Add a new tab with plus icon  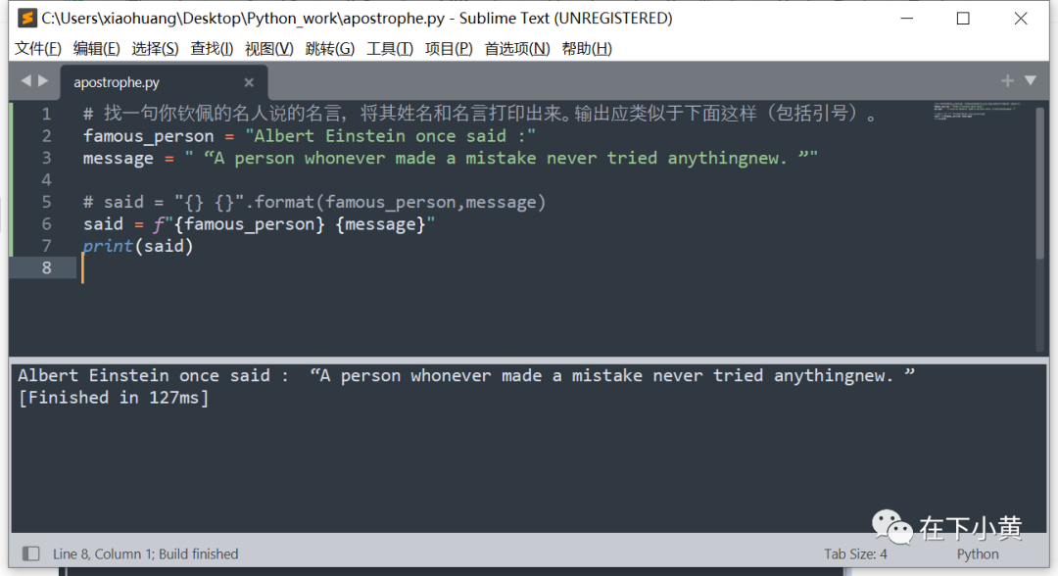[x=1007, y=81]
